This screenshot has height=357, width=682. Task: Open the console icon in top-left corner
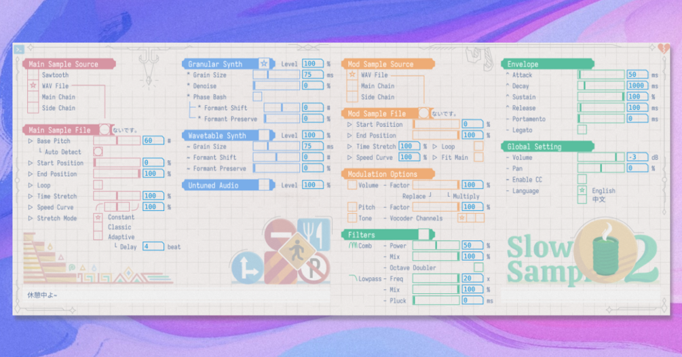coord(19,49)
